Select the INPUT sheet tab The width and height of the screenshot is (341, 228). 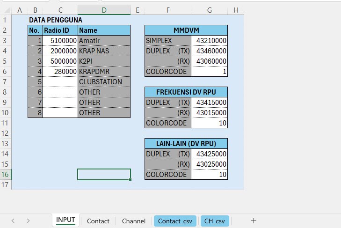65,220
